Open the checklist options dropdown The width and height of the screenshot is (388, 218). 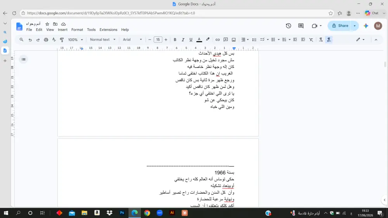[x=264, y=39]
